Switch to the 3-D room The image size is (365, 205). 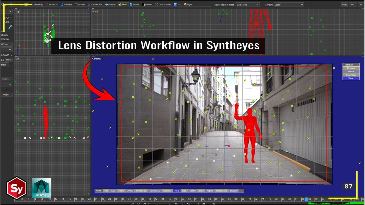pos(178,5)
